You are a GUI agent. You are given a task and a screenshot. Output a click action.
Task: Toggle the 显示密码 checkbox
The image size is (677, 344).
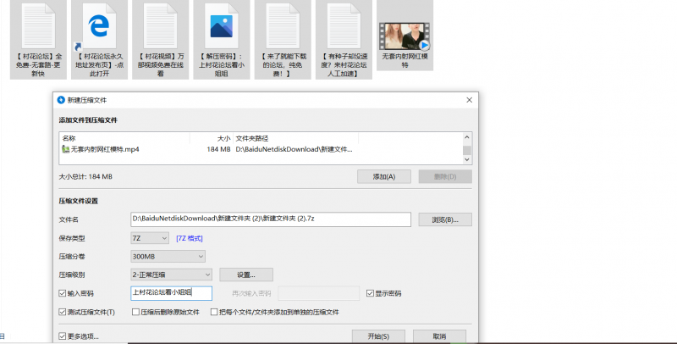[370, 293]
